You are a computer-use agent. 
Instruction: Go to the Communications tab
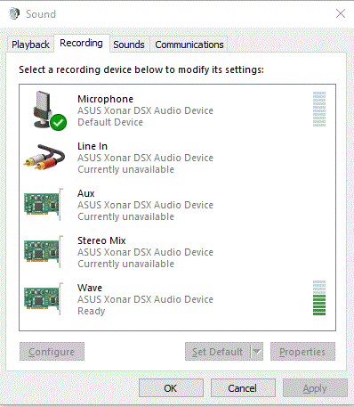pyautogui.click(x=189, y=45)
